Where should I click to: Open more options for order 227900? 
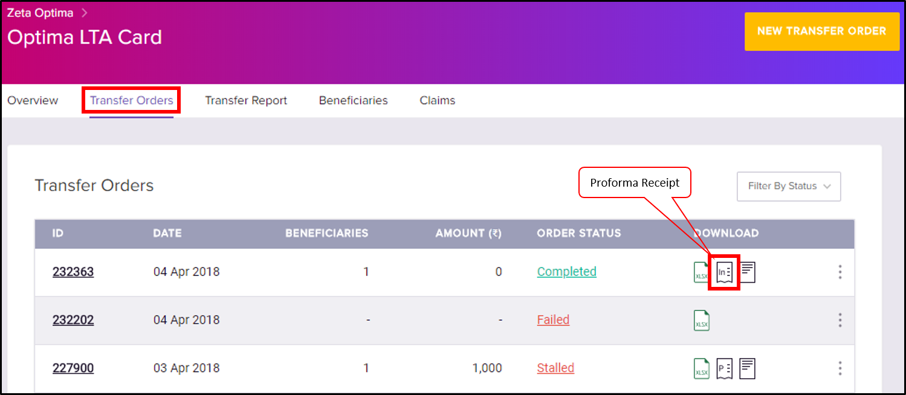tap(840, 368)
